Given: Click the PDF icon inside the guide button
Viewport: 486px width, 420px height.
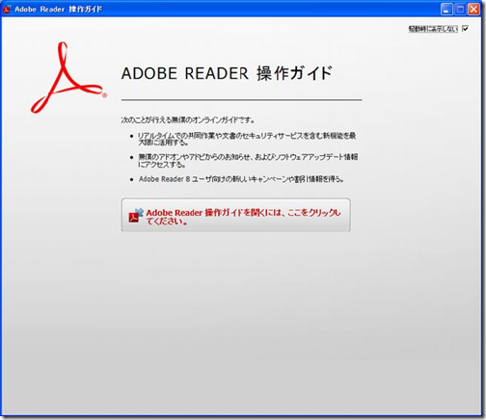Looking at the screenshot, I should (135, 216).
